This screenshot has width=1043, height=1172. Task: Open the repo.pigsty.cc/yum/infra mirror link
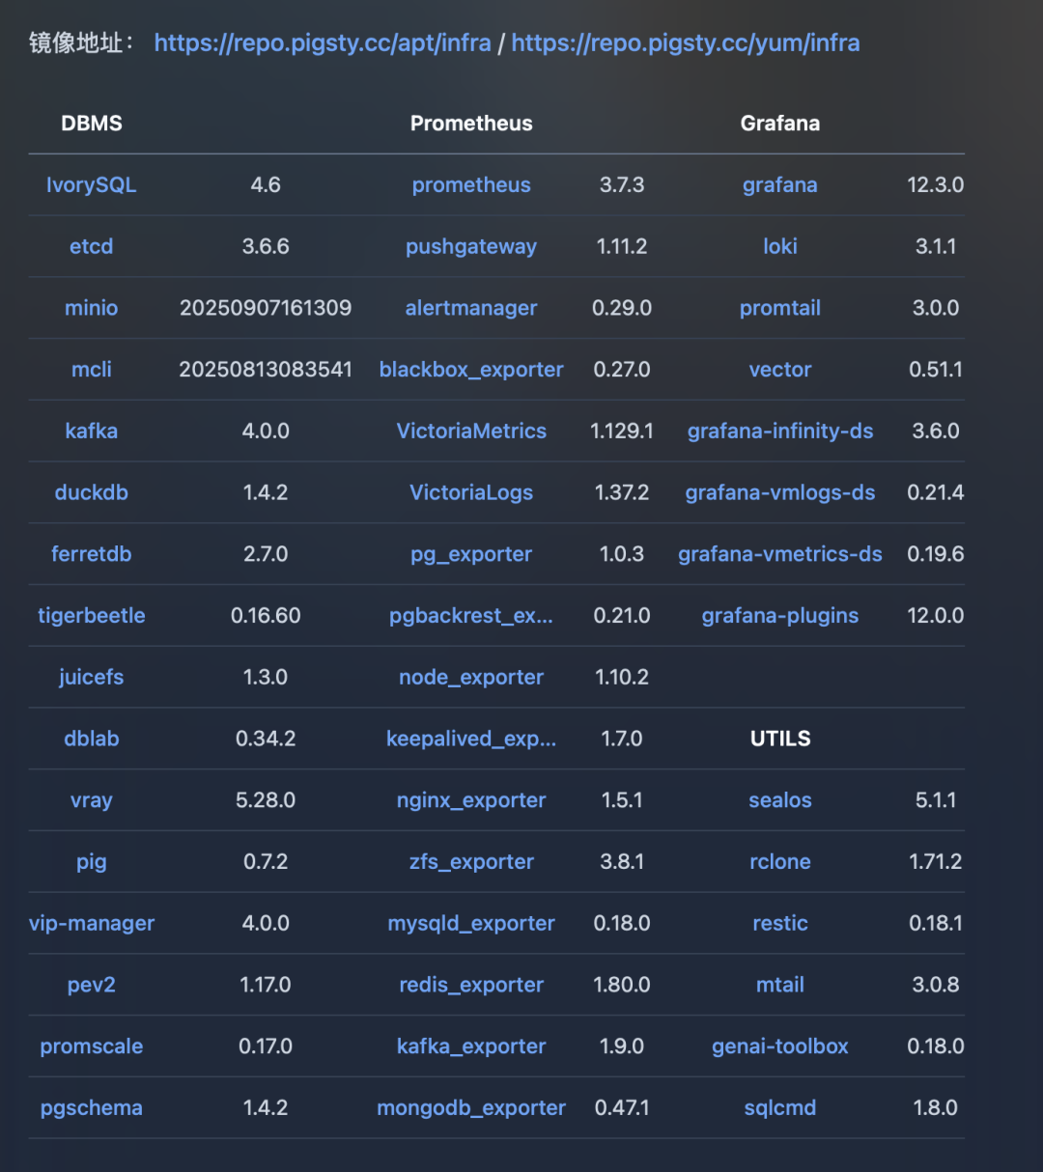(x=686, y=43)
